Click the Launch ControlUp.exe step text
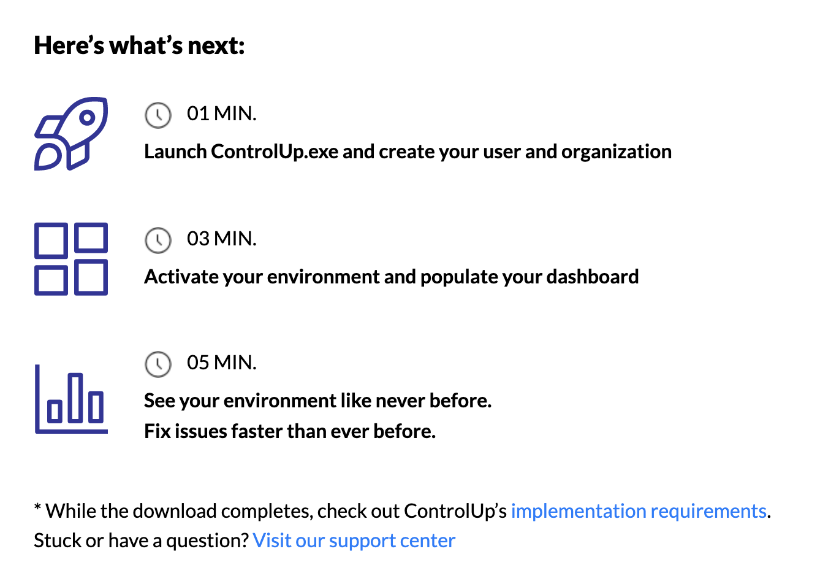 point(408,152)
